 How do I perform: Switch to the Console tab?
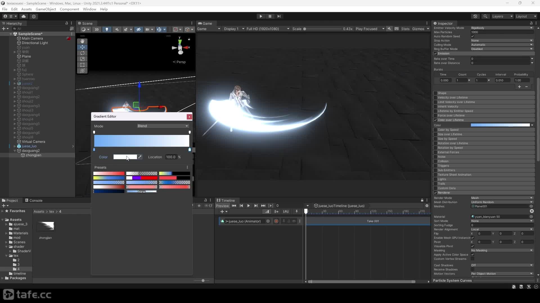point(34,200)
